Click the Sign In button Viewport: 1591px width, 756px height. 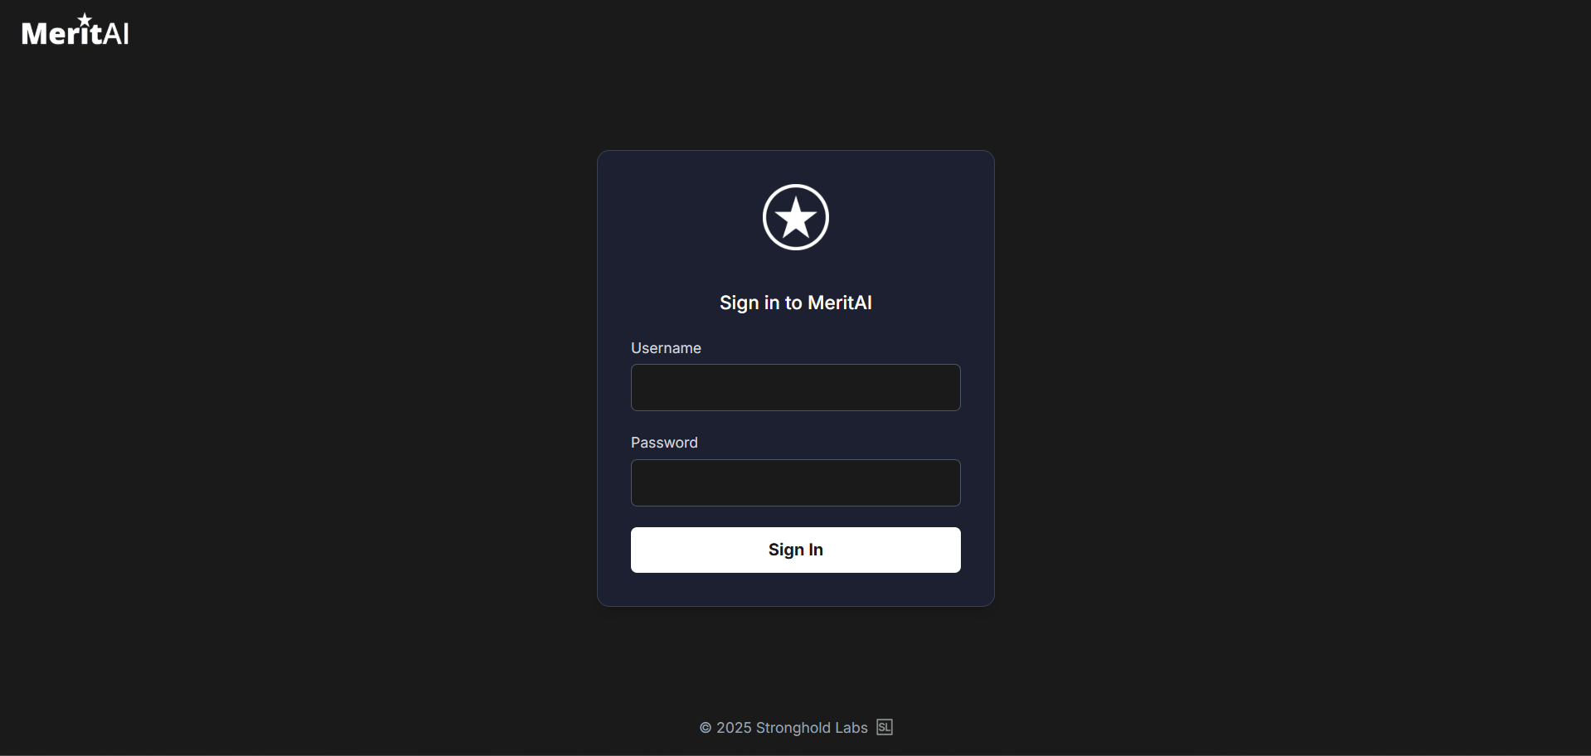click(796, 550)
